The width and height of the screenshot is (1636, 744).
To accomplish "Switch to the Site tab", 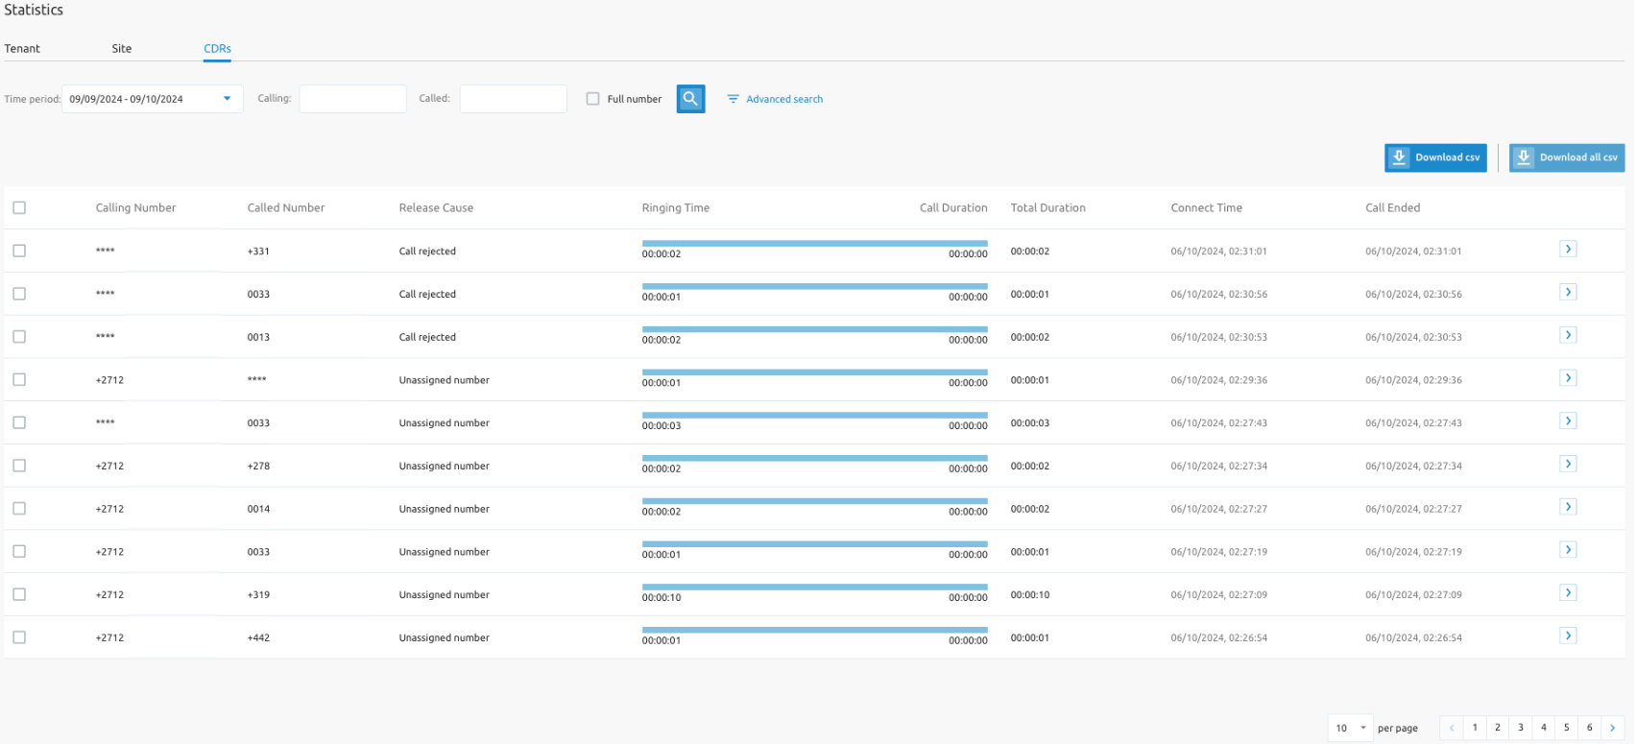I will (122, 48).
